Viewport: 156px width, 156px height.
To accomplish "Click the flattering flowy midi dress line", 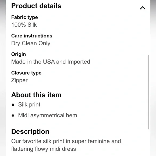I will [44, 149].
